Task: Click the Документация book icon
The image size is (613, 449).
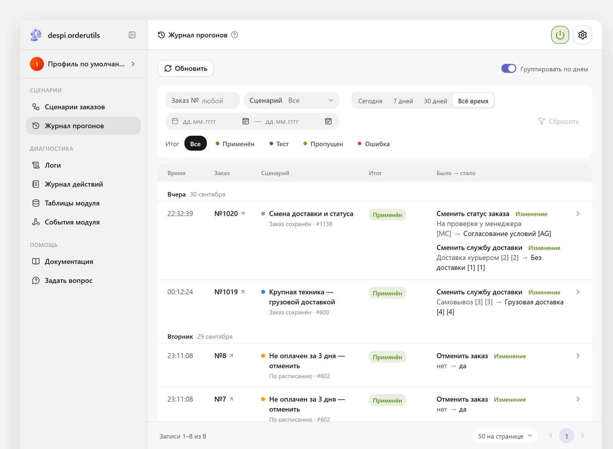Action: pos(36,262)
